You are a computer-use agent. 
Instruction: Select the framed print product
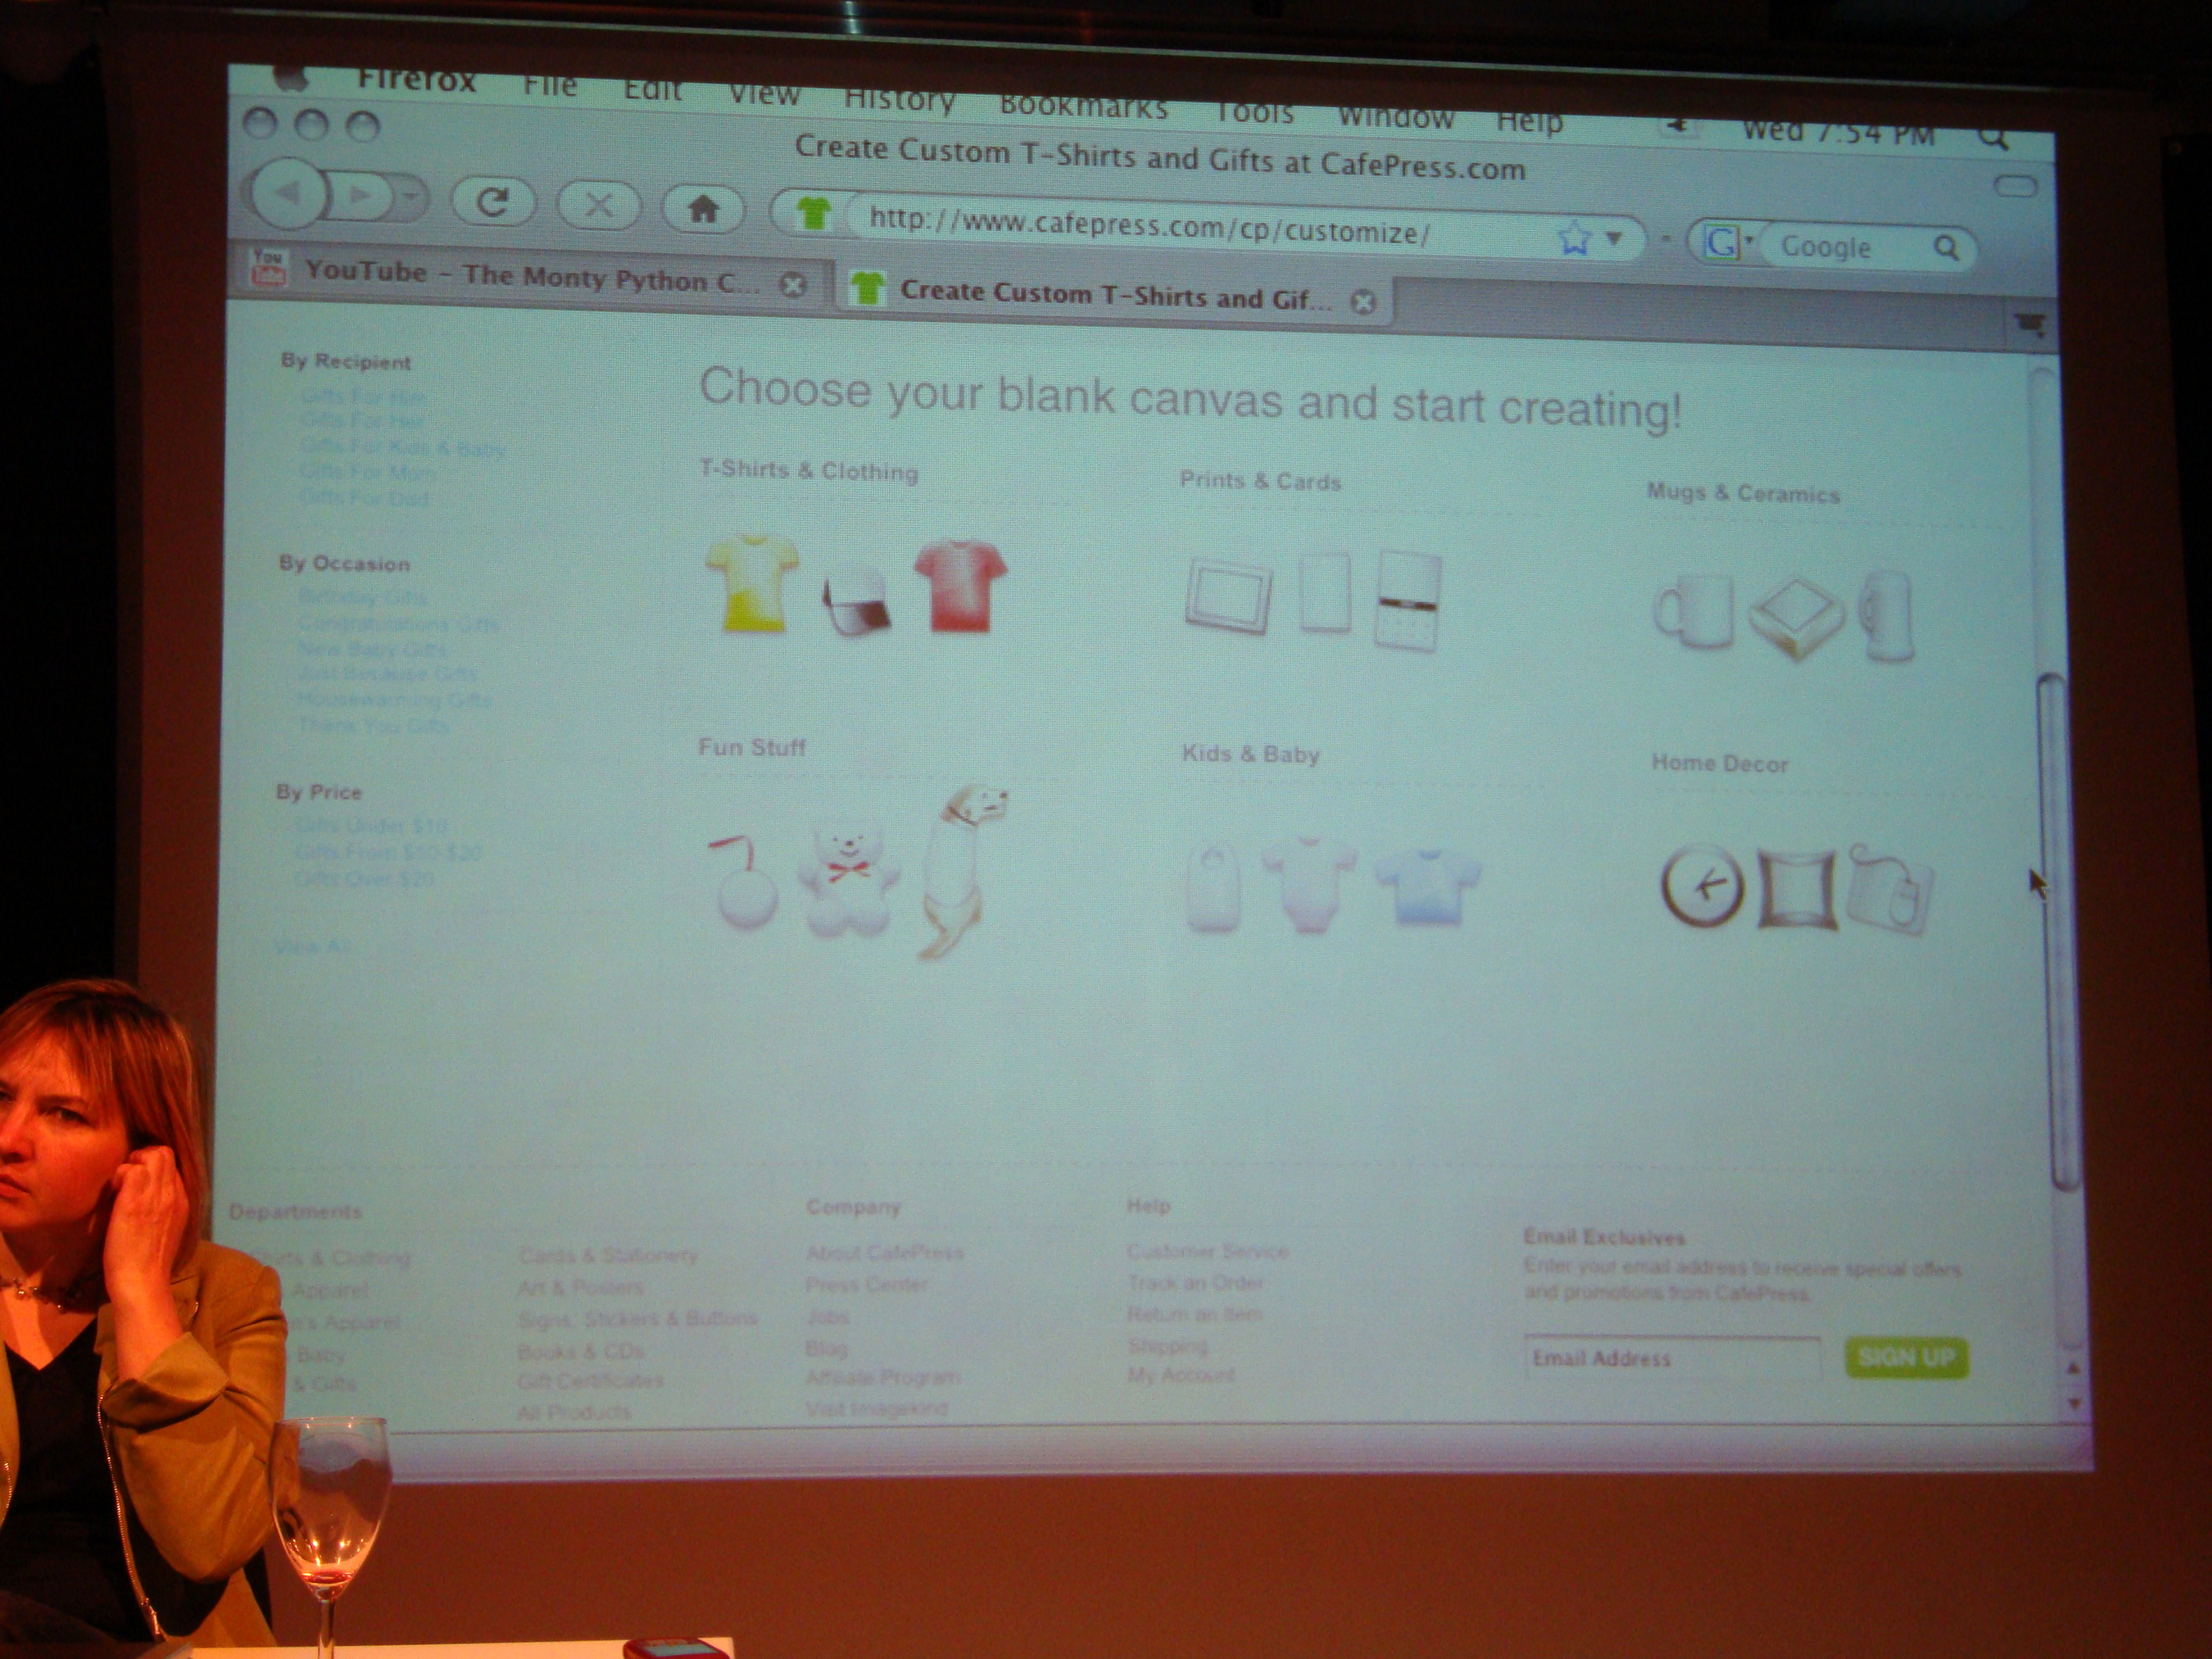(1229, 596)
